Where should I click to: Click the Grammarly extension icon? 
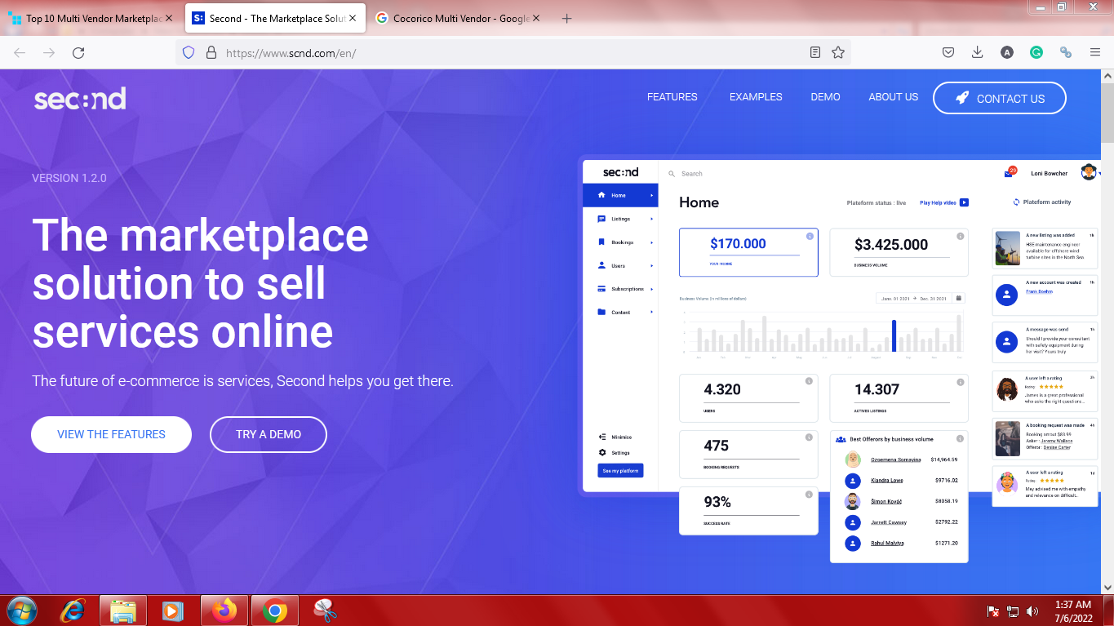coord(1036,52)
